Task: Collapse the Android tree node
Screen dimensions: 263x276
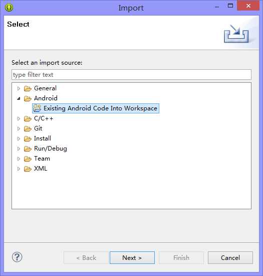Action: [19, 98]
